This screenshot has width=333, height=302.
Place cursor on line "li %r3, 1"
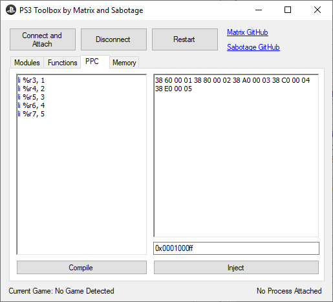click(31, 80)
